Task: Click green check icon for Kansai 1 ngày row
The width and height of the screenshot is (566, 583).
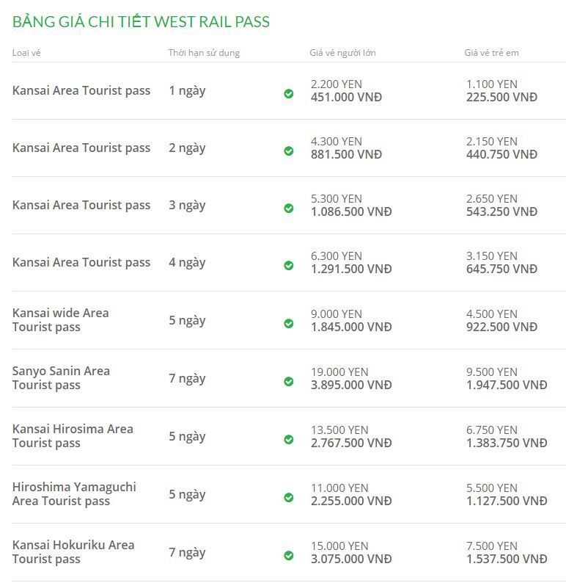Action: (289, 94)
